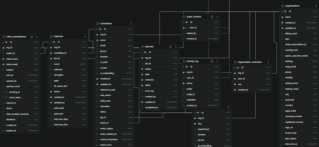Select error_log column in batches

[159, 91]
